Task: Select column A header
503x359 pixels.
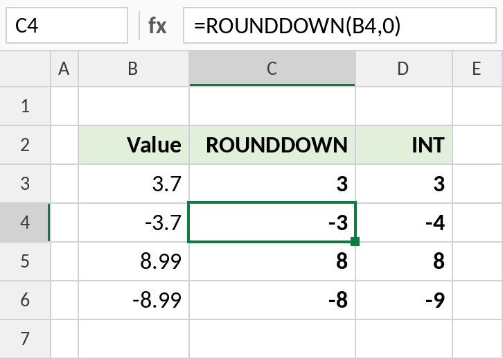Action: (64, 69)
